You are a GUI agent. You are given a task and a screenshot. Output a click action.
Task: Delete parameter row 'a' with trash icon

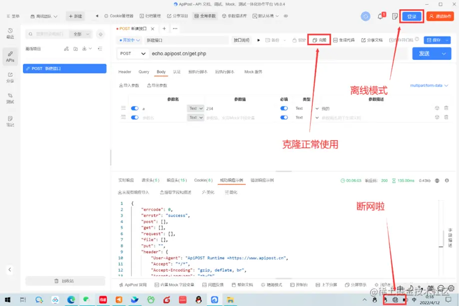446,108
